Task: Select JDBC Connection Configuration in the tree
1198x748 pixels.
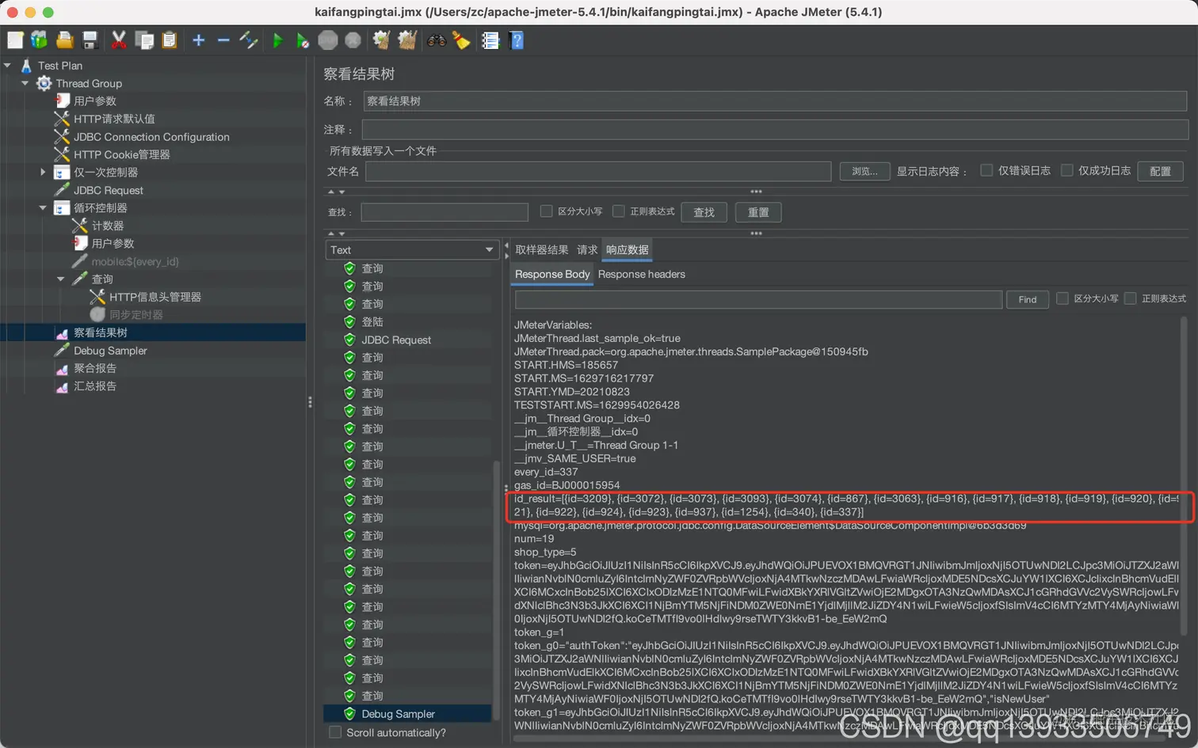Action: tap(151, 137)
